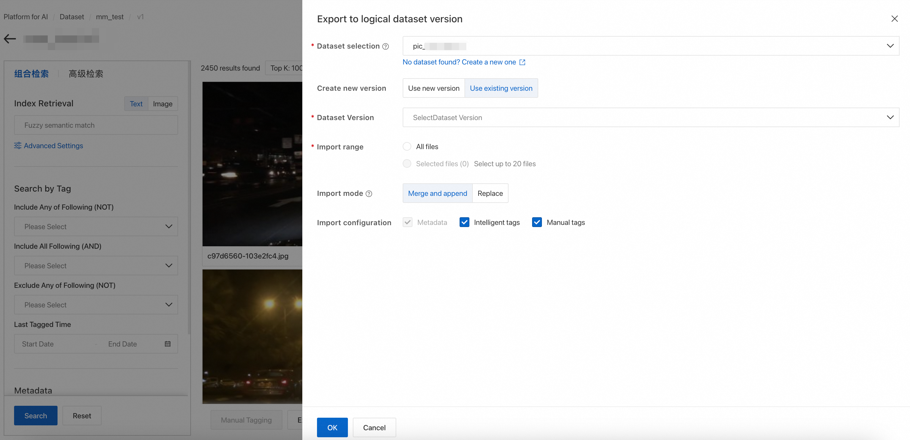
Task: Click the Import mode help icon
Action: [x=369, y=194]
